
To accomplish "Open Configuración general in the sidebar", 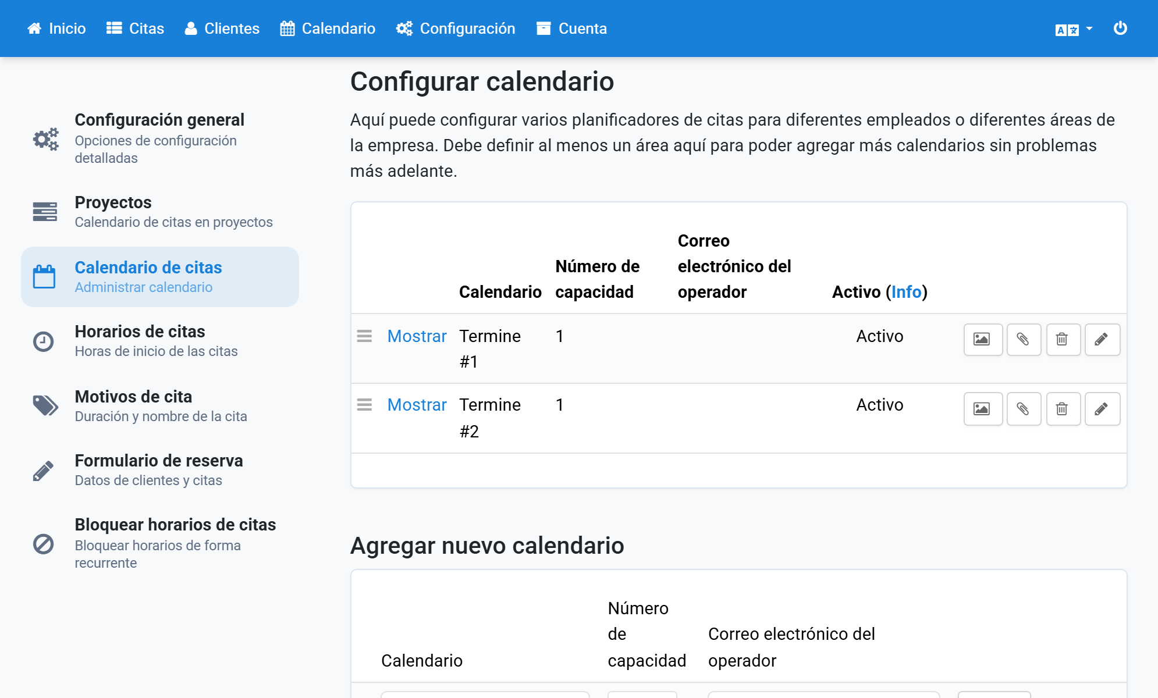I will (160, 138).
